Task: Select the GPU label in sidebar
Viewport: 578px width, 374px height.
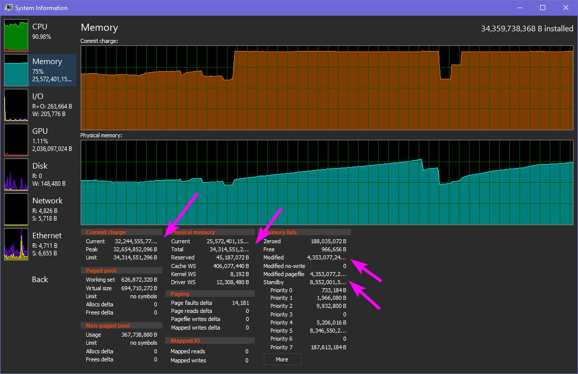Action: (40, 131)
